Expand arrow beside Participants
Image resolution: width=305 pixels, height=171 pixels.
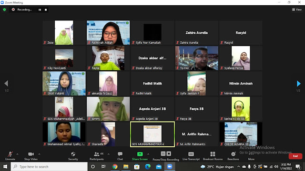pos(109,154)
